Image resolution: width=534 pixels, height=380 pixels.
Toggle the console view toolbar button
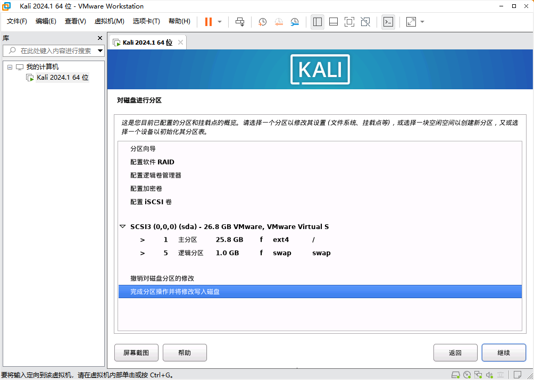tap(388, 22)
